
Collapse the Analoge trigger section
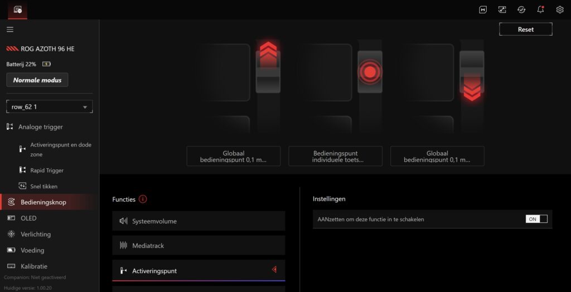40,127
